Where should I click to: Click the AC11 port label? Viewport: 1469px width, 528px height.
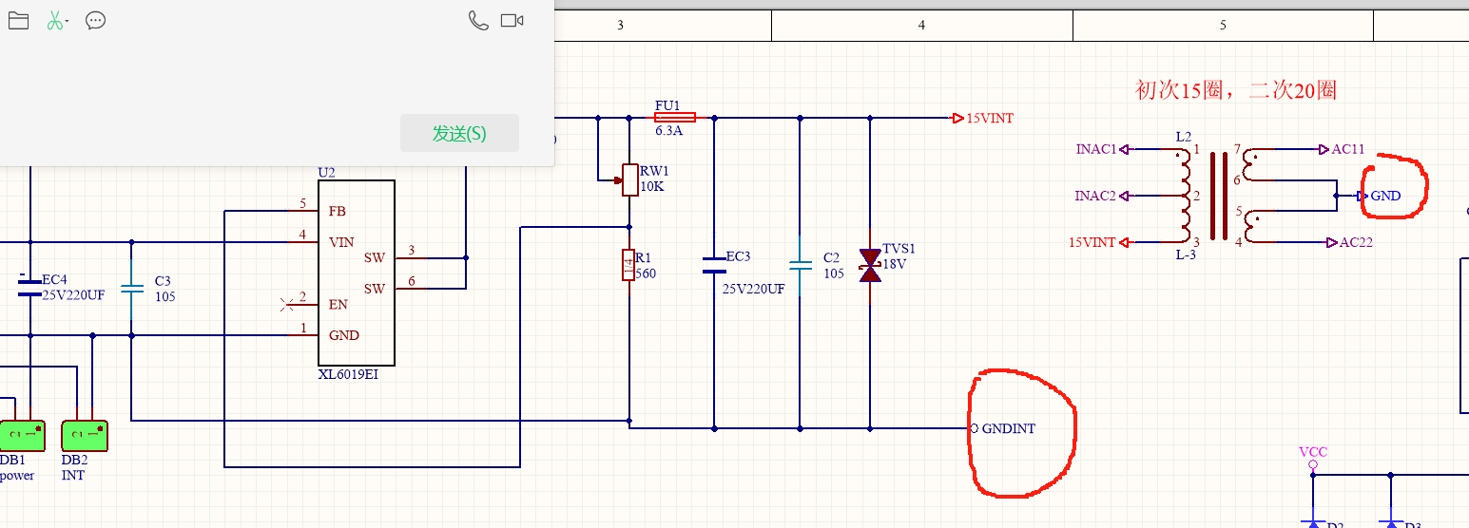point(1348,149)
